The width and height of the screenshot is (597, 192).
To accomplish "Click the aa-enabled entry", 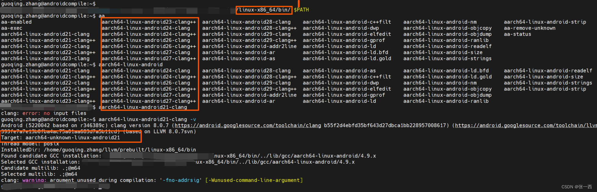I will coord(16,22).
